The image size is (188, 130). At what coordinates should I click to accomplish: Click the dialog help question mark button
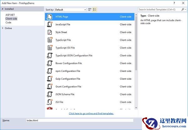click(x=174, y=3)
